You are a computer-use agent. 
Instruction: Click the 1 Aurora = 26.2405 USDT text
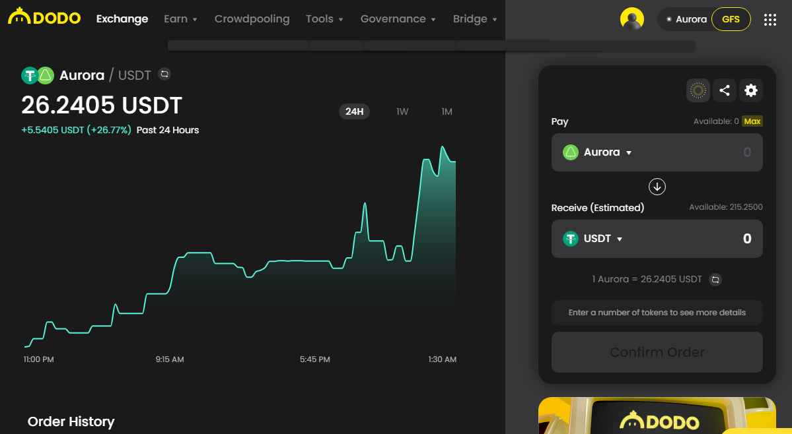(647, 279)
